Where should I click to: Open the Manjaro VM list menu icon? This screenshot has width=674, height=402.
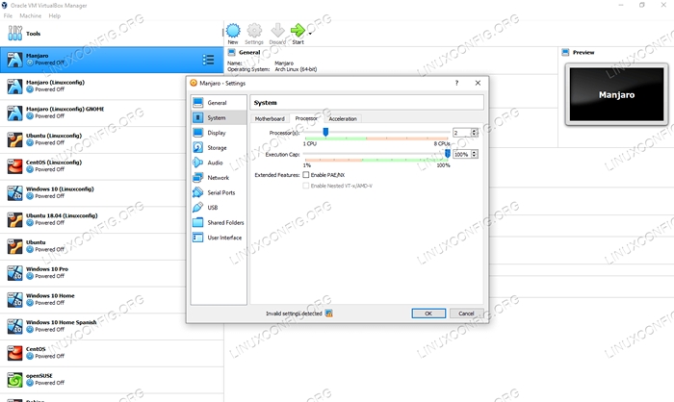point(209,60)
